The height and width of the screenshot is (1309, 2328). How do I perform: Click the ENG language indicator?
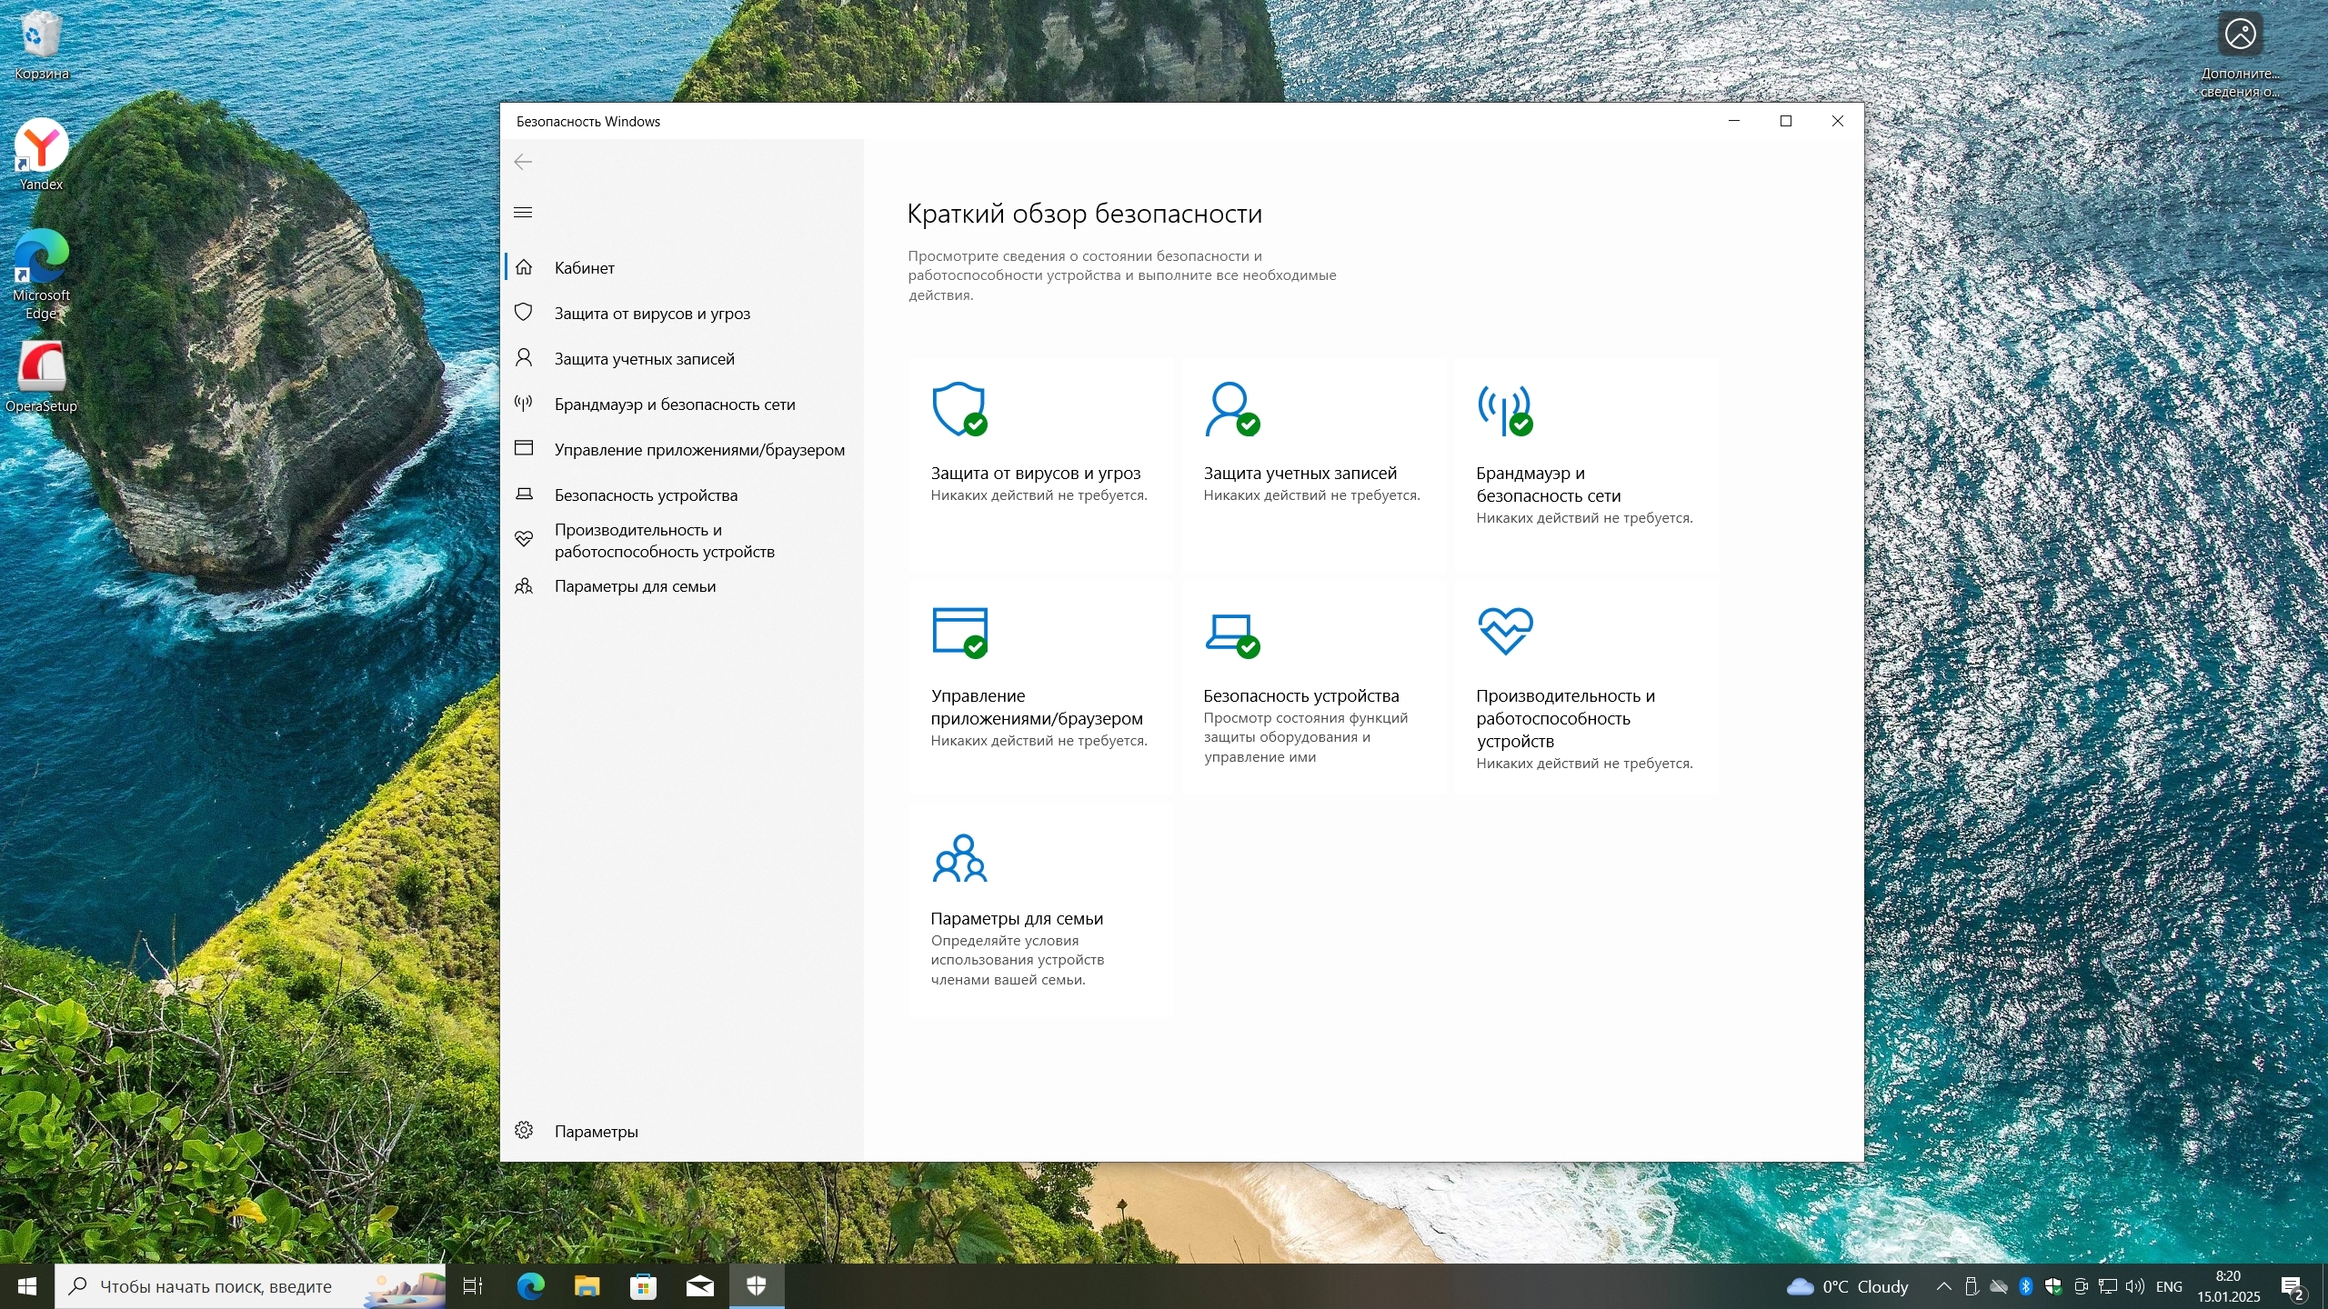pyautogui.click(x=2169, y=1286)
